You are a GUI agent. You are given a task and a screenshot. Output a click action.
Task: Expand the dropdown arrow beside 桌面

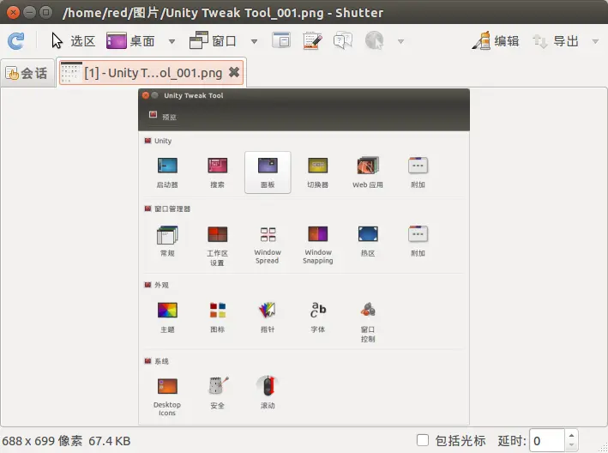172,41
